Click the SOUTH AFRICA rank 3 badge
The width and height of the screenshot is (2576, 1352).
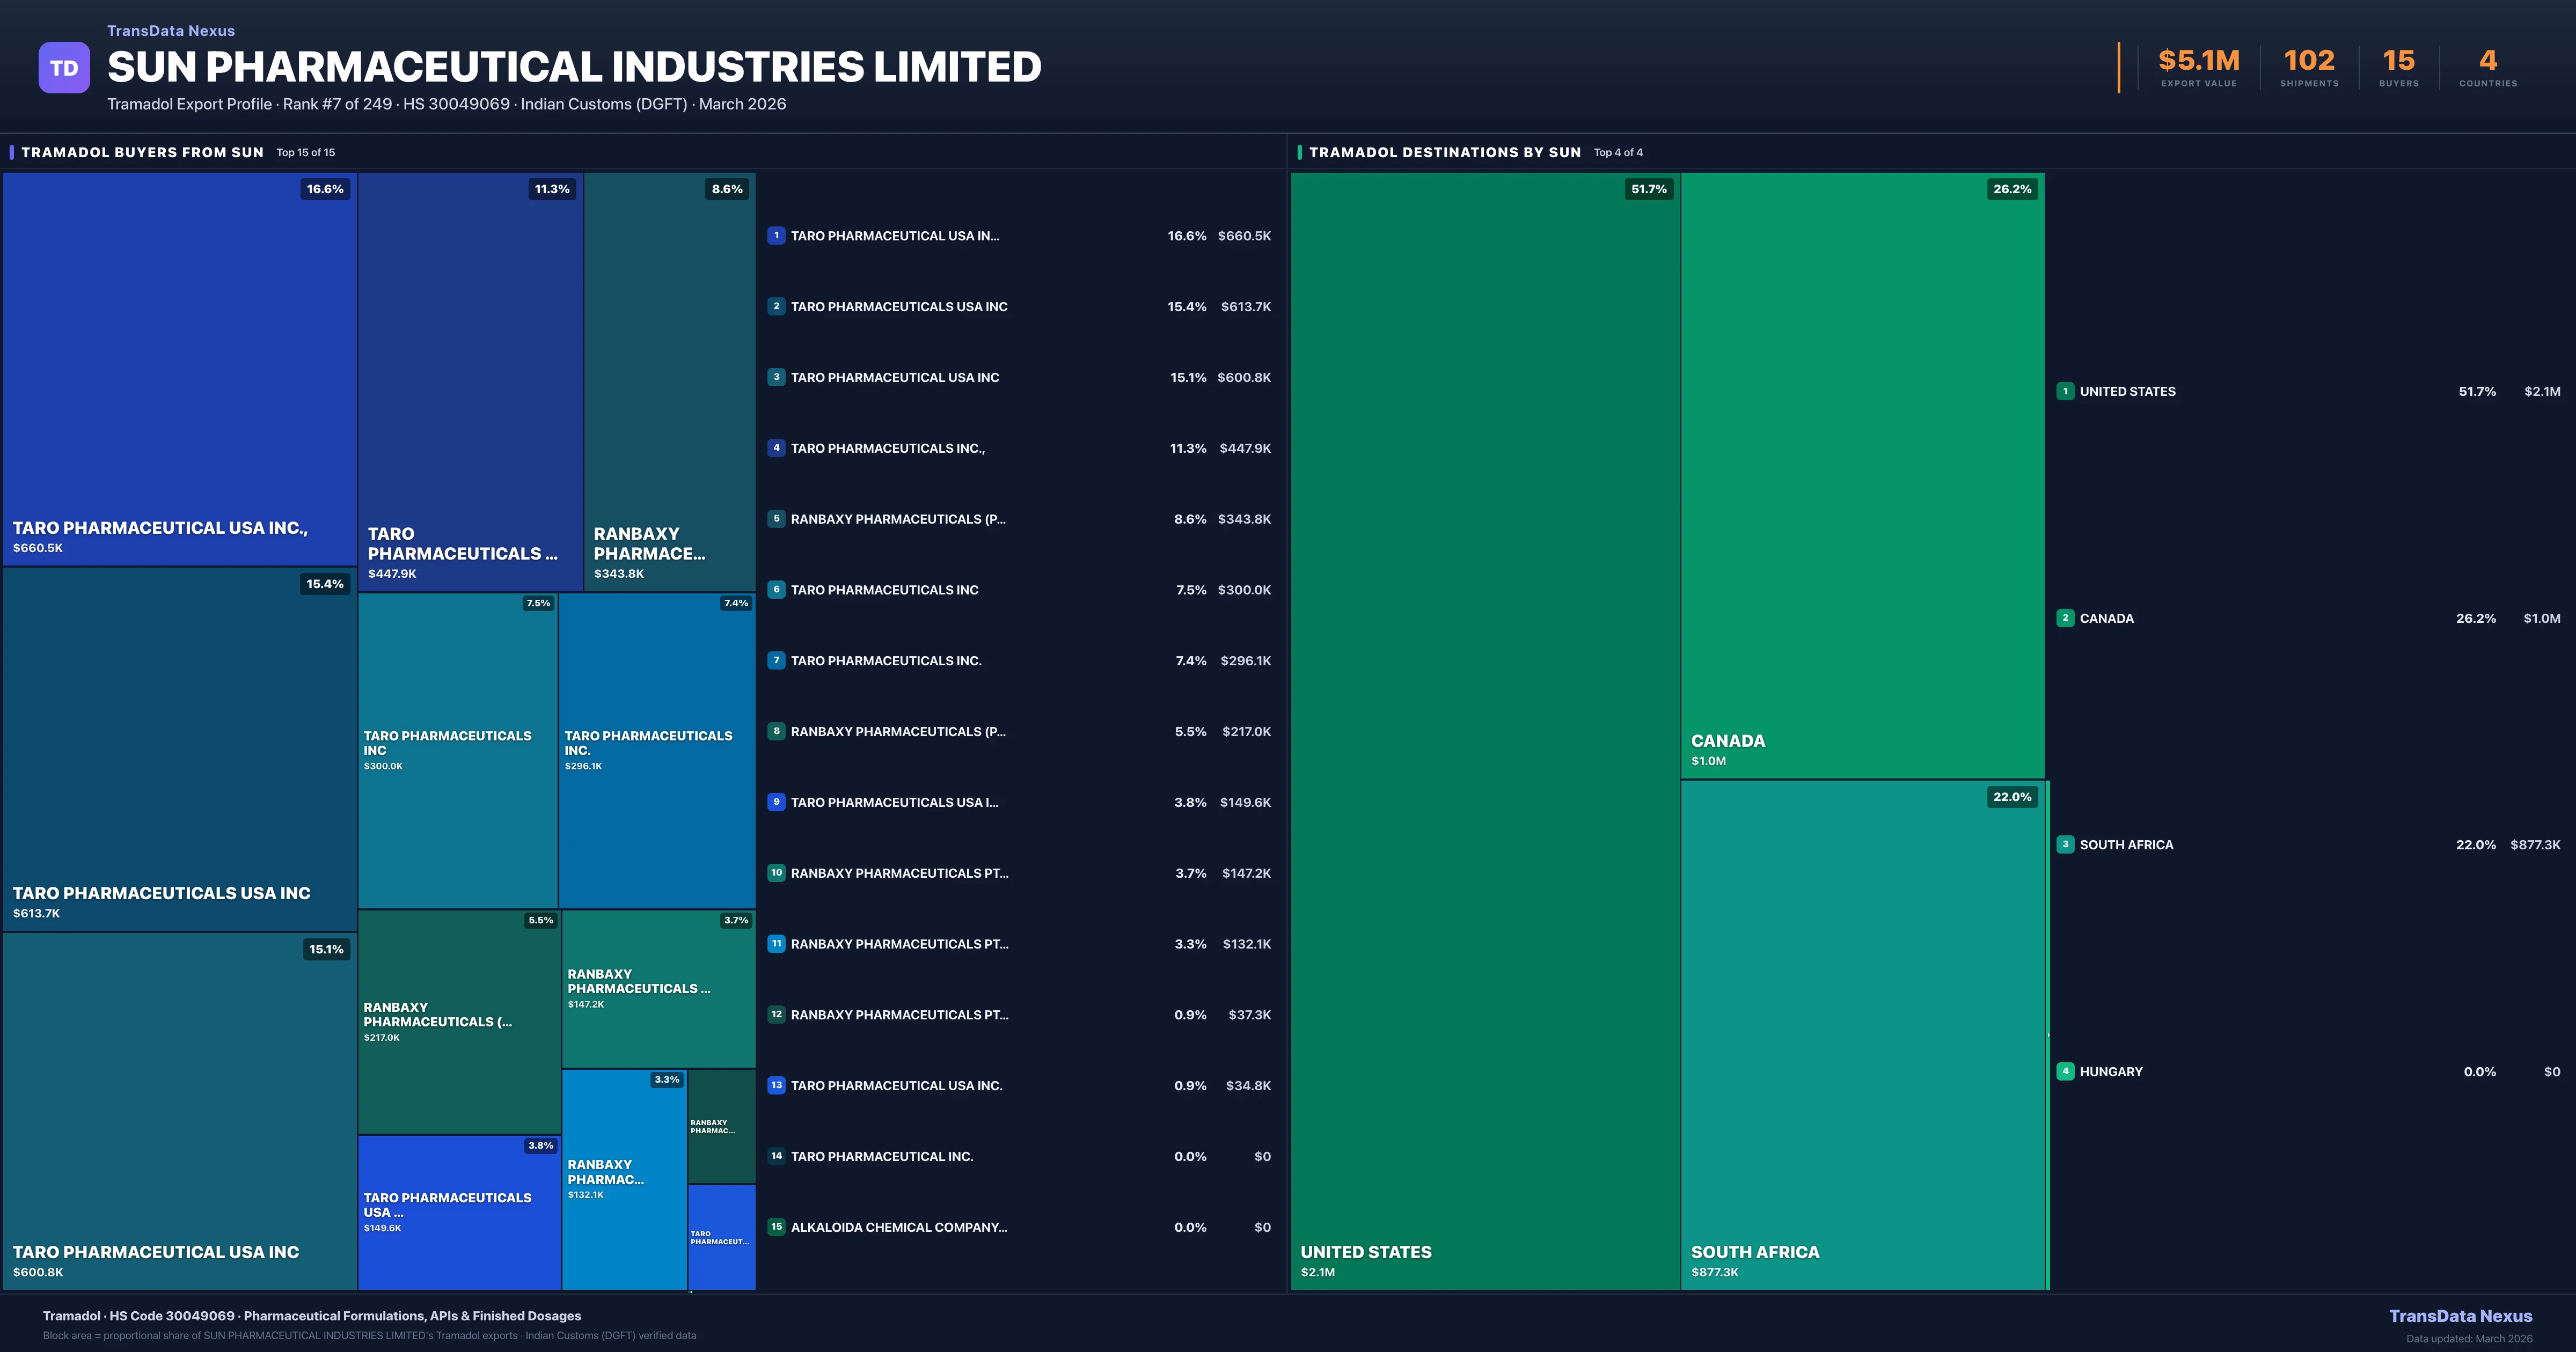point(2065,845)
